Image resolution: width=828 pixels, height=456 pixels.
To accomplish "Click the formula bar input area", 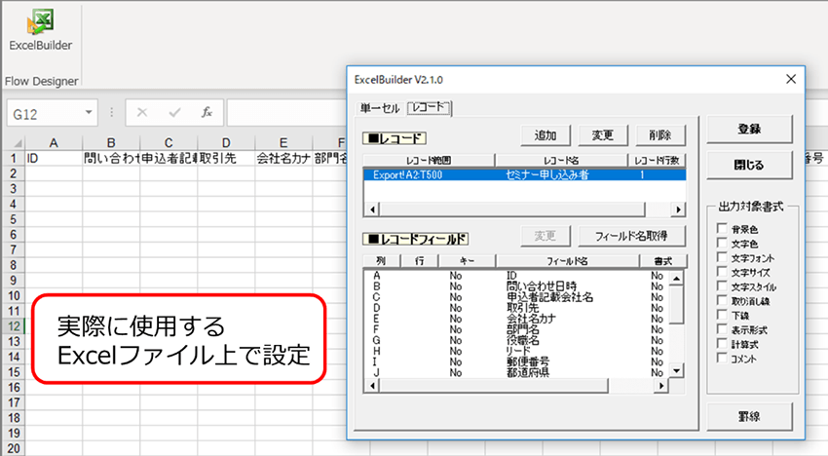I will click(x=287, y=113).
